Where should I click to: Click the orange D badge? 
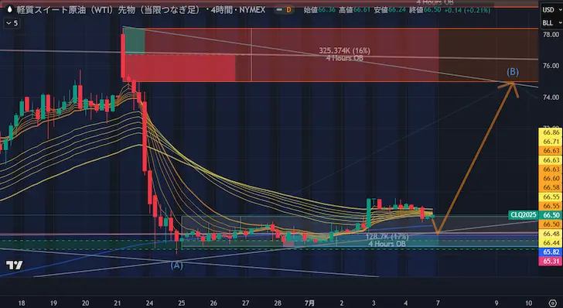point(288,10)
